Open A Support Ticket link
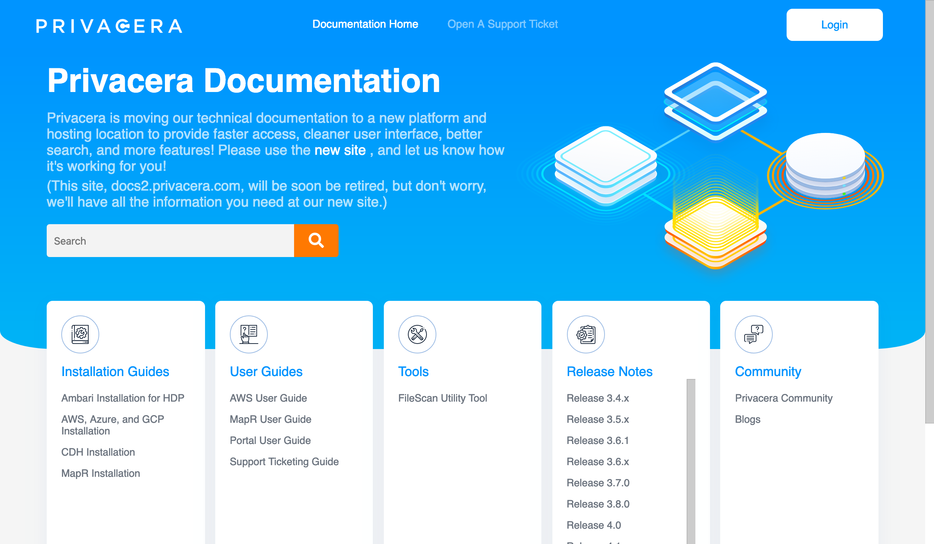 tap(502, 24)
